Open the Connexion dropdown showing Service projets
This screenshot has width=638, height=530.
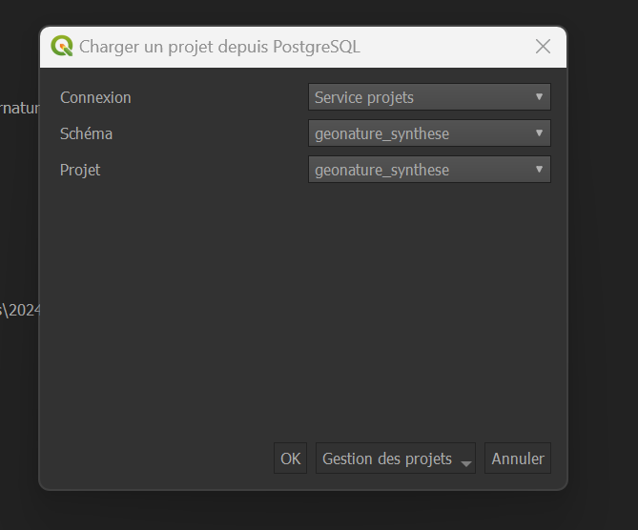(429, 97)
